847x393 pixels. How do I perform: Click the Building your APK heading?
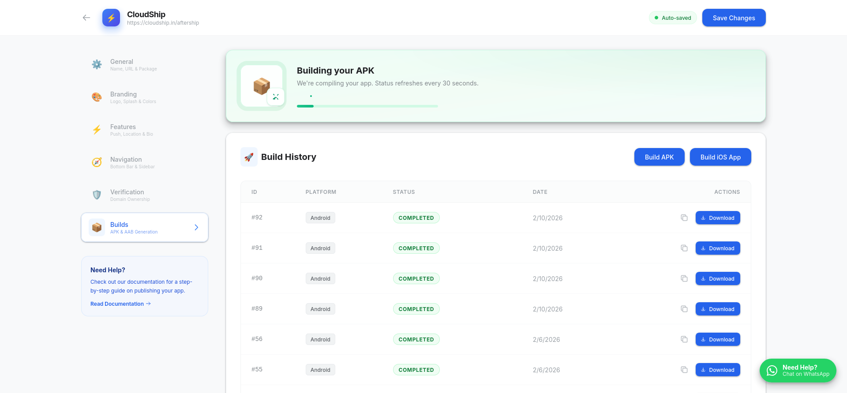pyautogui.click(x=335, y=70)
